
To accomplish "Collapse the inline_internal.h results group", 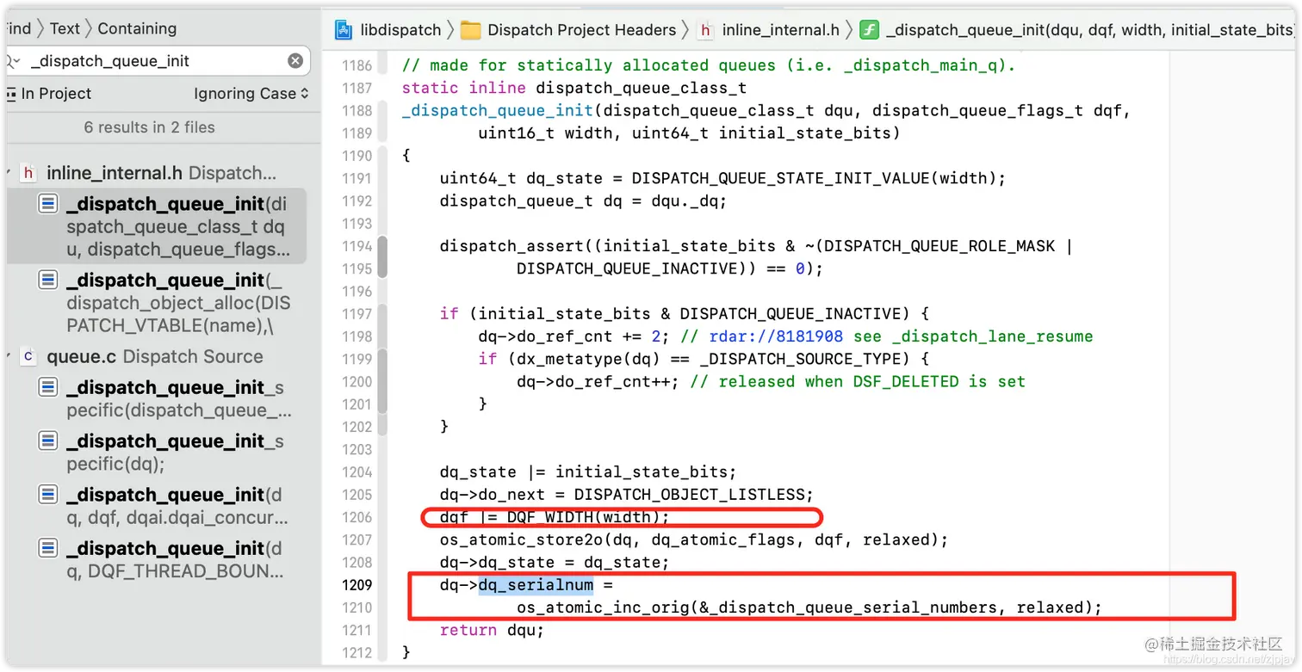I will pos(8,173).
